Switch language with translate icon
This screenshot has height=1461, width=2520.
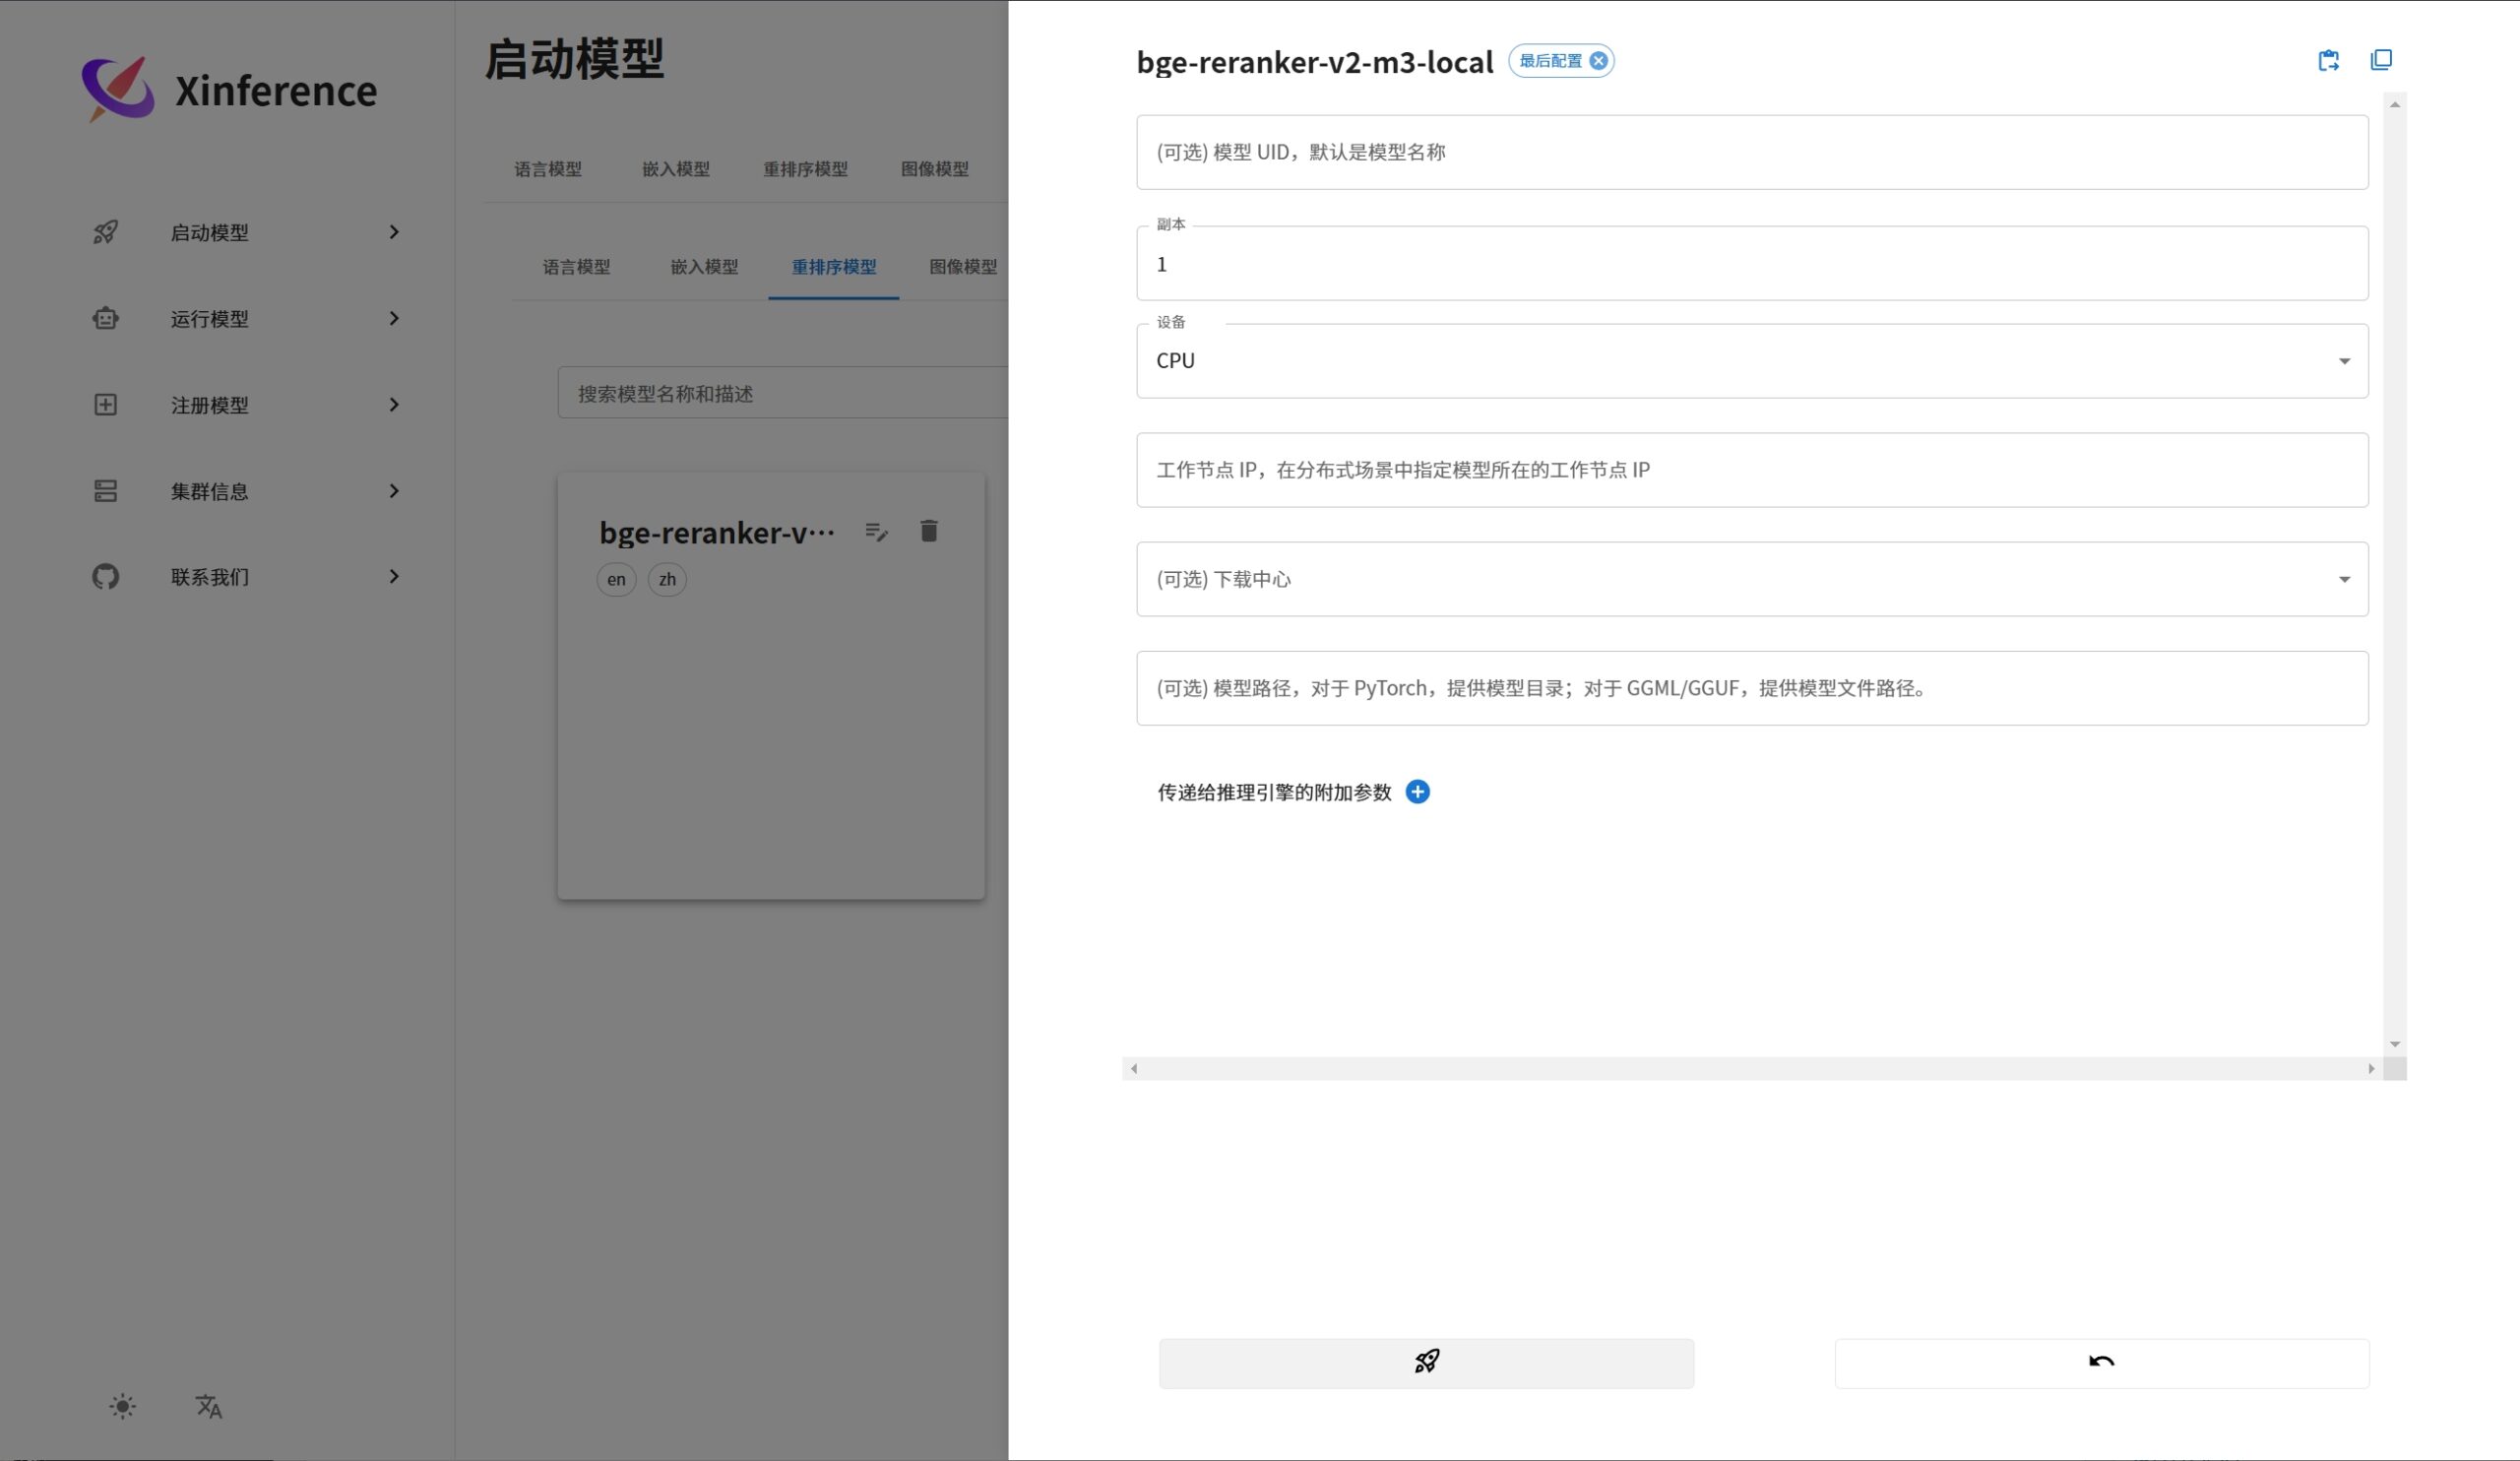click(x=208, y=1407)
